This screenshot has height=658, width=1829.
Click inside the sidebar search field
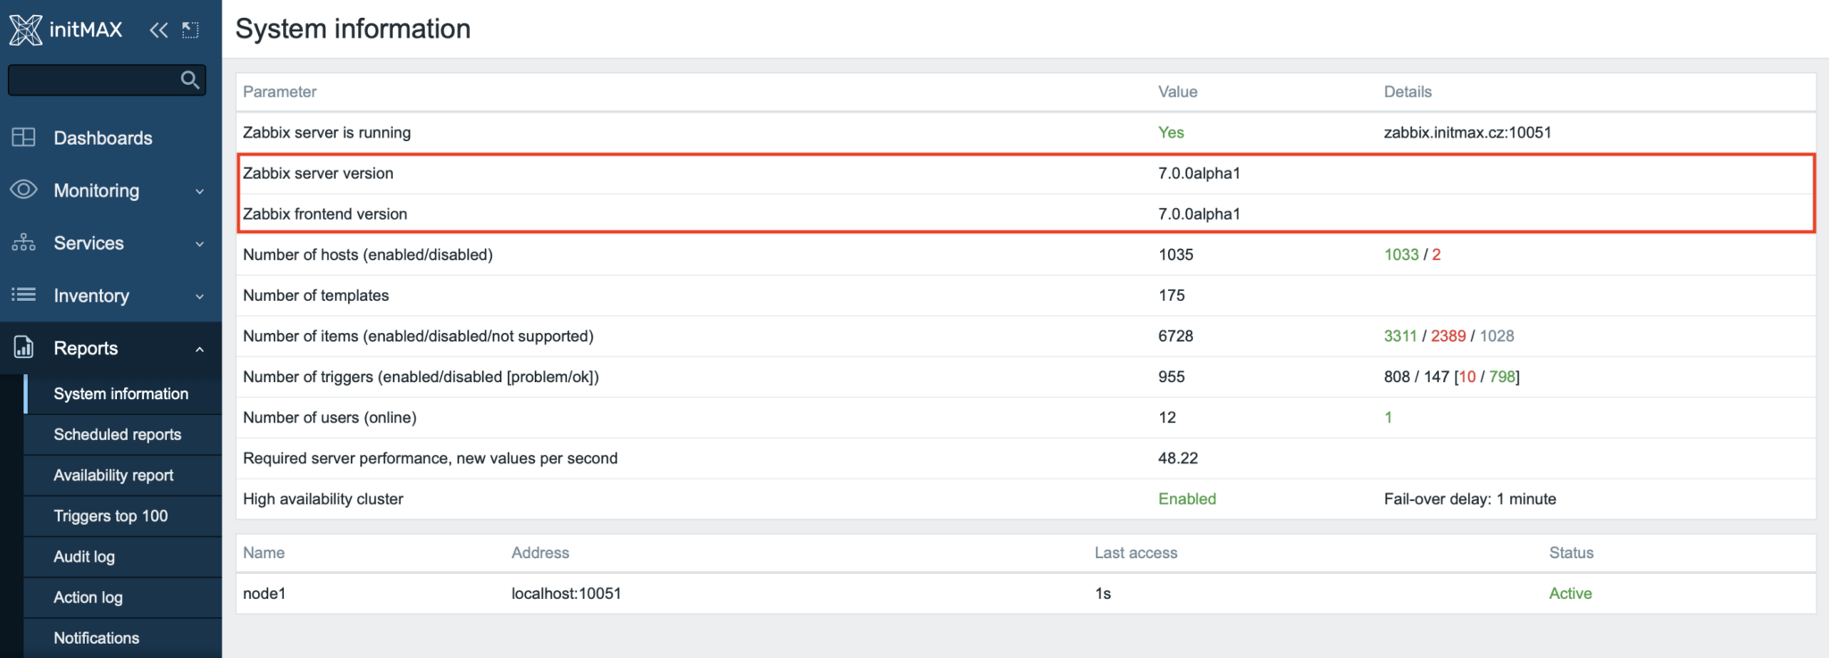(98, 79)
